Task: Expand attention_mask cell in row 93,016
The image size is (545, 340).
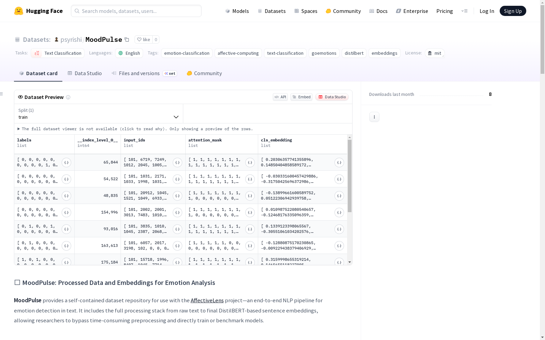Action: coord(250,229)
